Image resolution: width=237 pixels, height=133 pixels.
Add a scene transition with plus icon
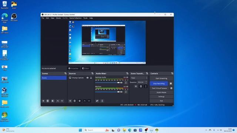tap(136, 86)
